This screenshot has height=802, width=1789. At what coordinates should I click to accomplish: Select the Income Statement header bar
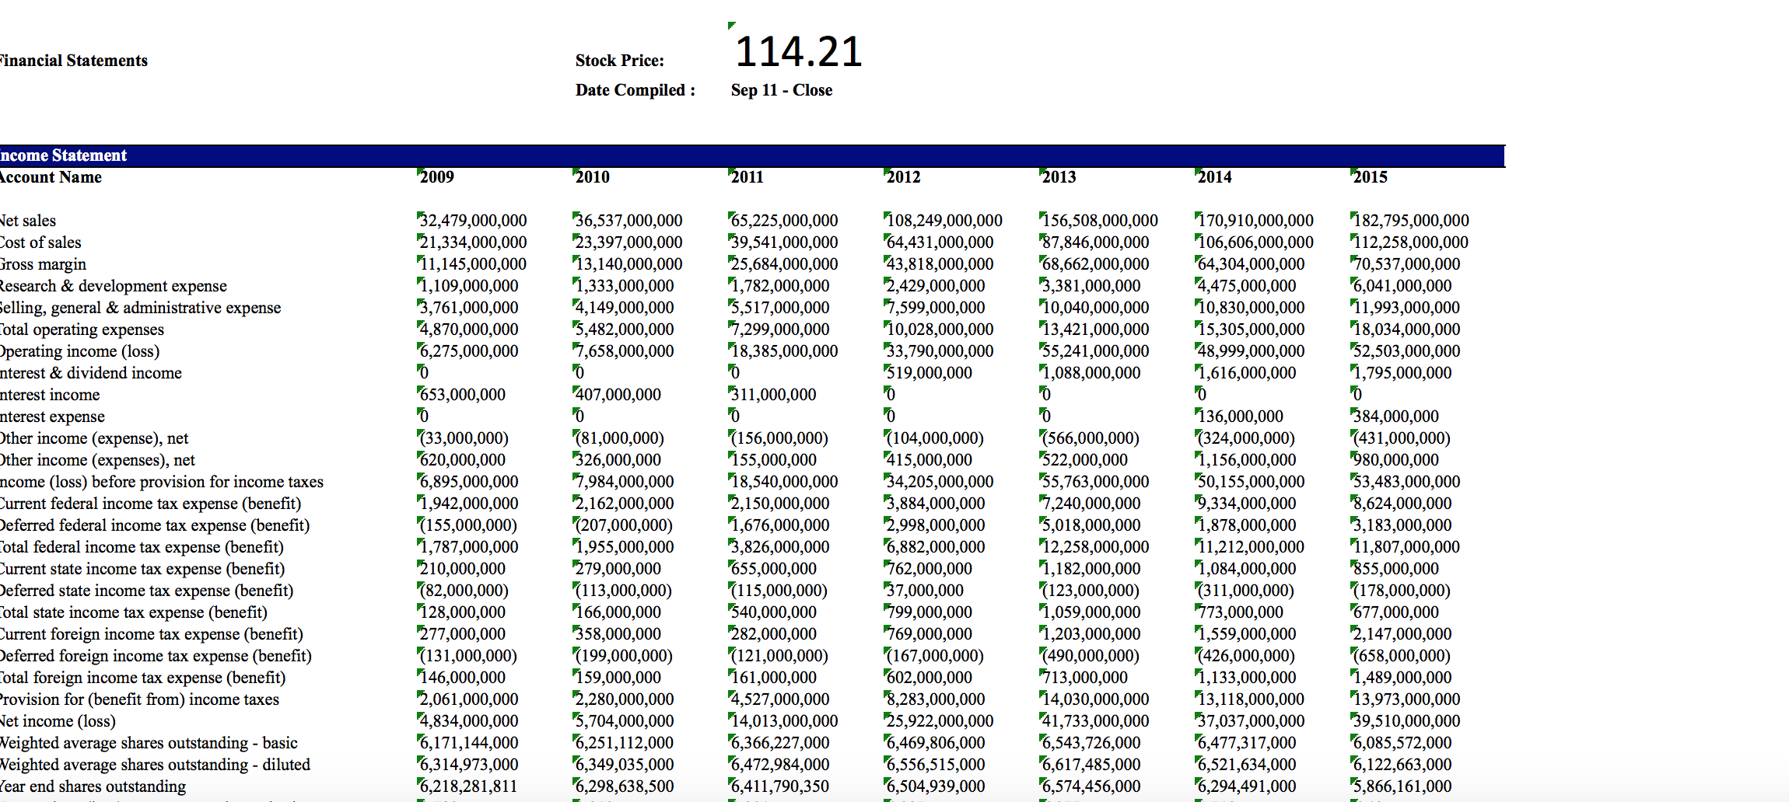[752, 155]
